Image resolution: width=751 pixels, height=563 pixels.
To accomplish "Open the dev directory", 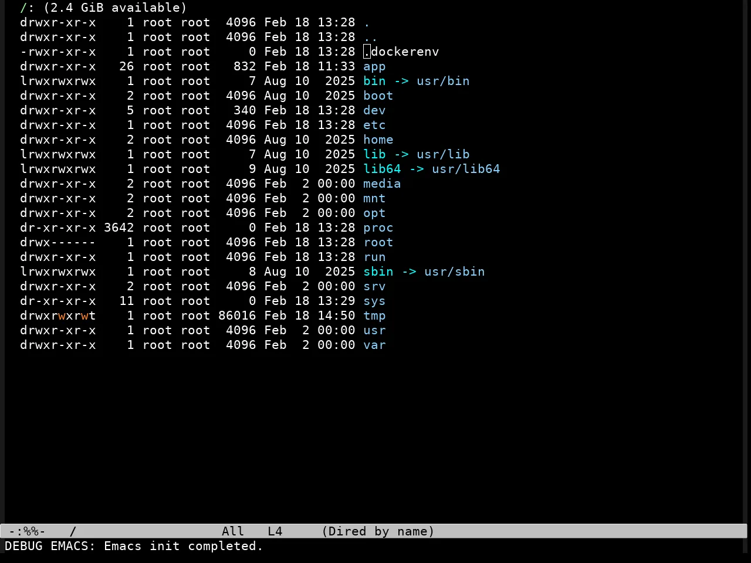I will coord(374,110).
